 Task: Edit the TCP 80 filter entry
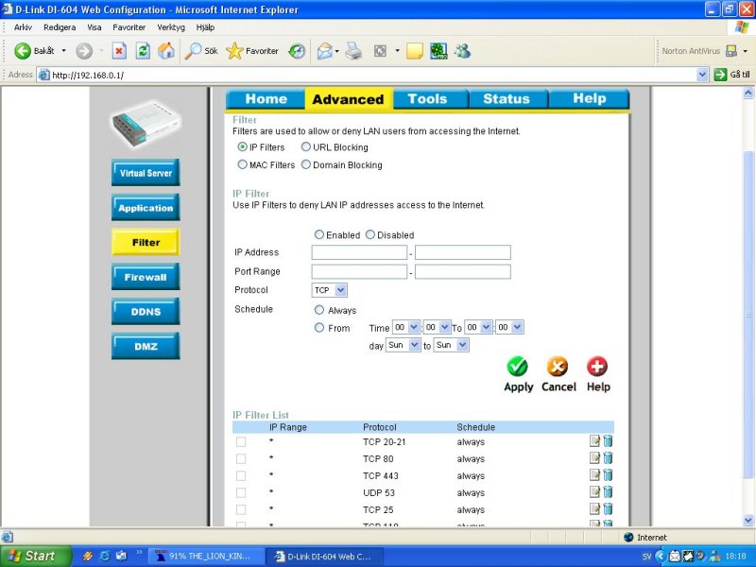(595, 458)
